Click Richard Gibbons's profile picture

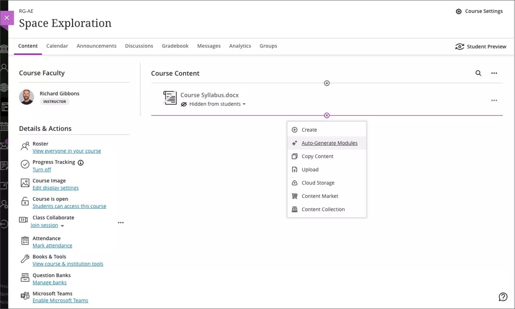pos(26,97)
